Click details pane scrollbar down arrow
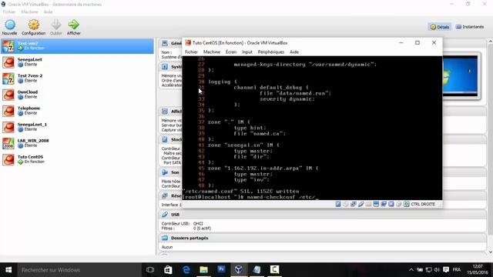This screenshot has width=493, height=277. tap(490, 252)
